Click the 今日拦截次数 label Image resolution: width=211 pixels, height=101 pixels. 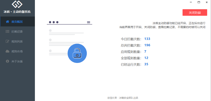pyautogui.click(x=131, y=39)
